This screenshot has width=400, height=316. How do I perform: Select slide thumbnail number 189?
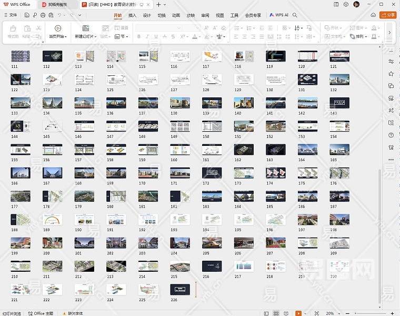(53, 219)
